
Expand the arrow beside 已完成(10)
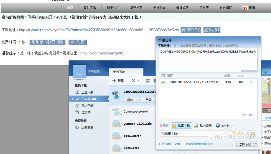point(73,99)
